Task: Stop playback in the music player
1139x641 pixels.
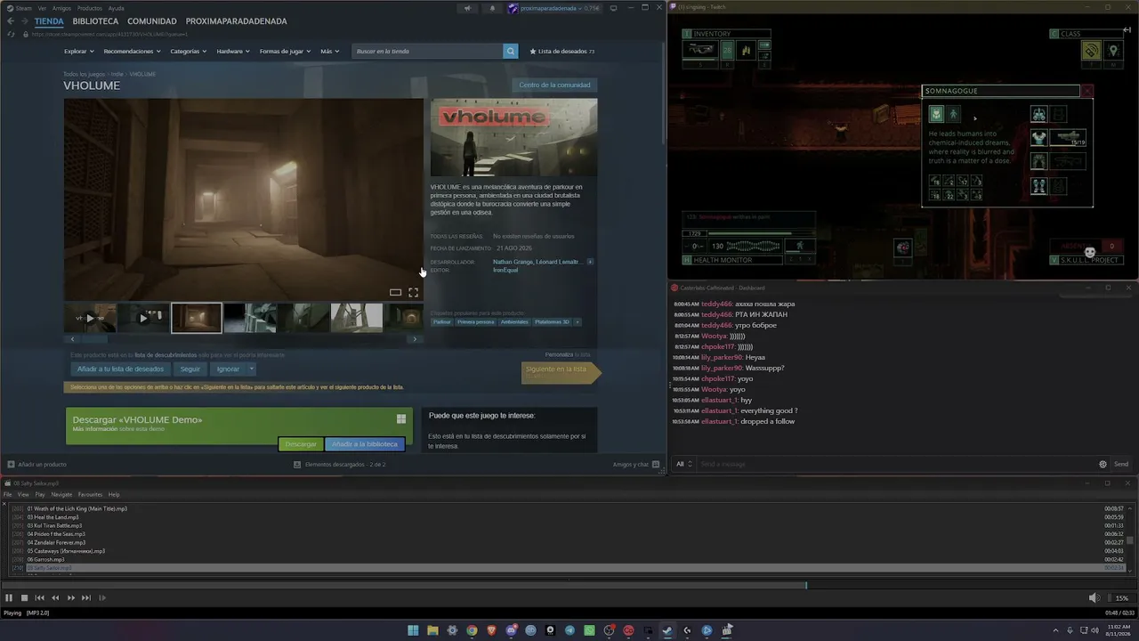Action: pyautogui.click(x=24, y=597)
